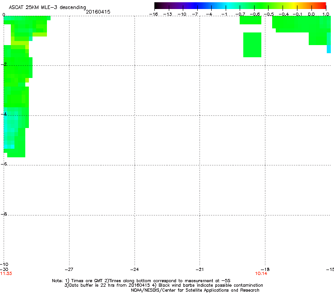The image size is (334, 293).
Task: Click the isolated green rectangle near -19 longitude
Action: click(x=252, y=45)
